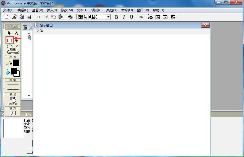Open the white background color swatch

pyautogui.click(x=18, y=74)
